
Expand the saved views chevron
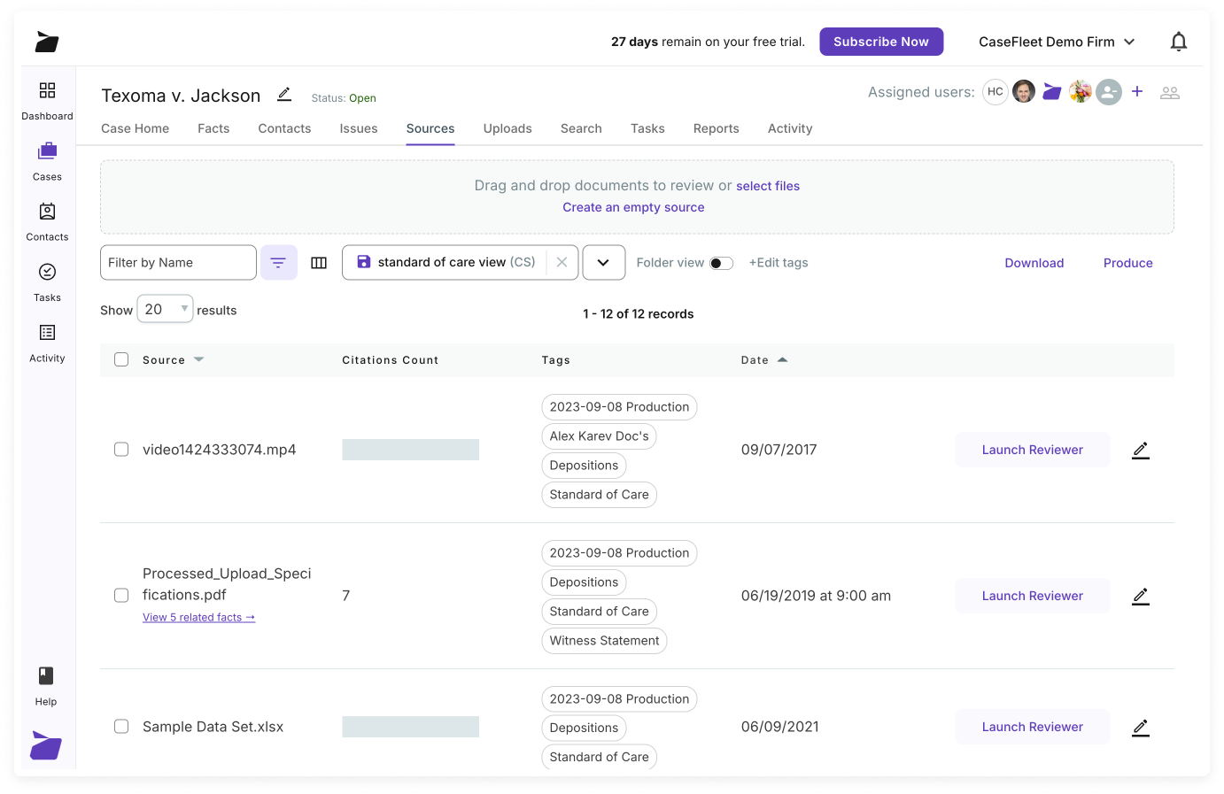tap(603, 262)
